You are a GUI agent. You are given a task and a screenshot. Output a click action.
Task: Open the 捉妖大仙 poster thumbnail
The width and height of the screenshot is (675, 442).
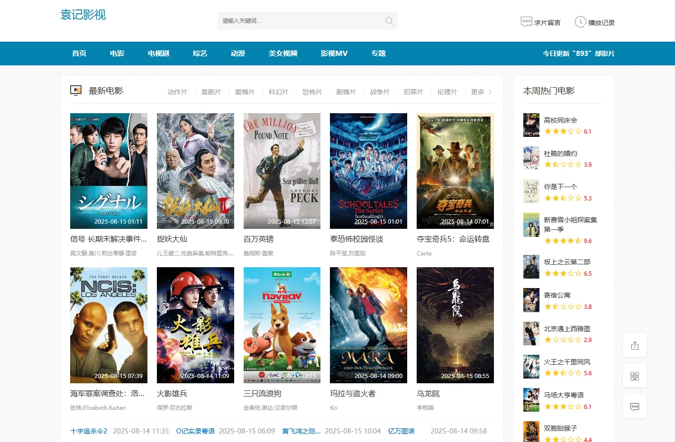click(195, 171)
